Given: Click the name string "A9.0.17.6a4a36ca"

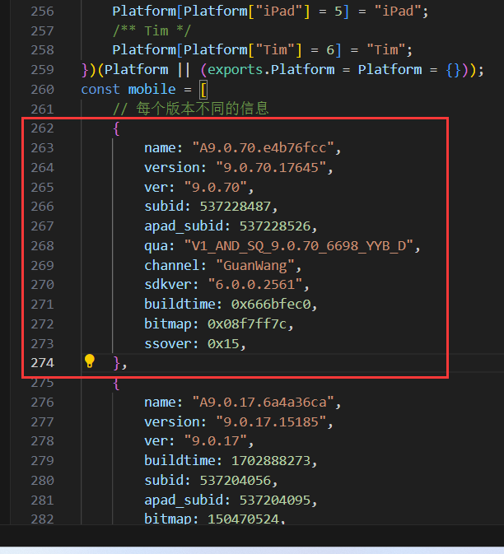Looking at the screenshot, I should (265, 403).
